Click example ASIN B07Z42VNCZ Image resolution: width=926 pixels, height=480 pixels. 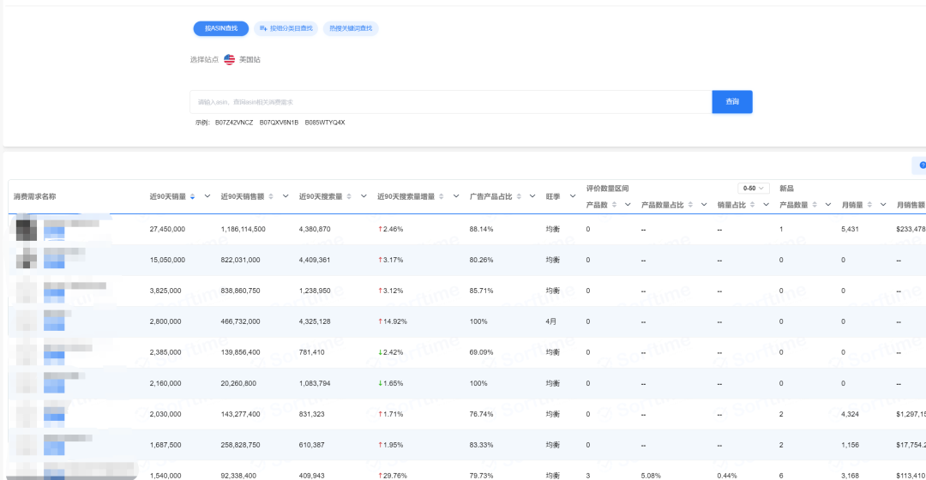click(234, 123)
